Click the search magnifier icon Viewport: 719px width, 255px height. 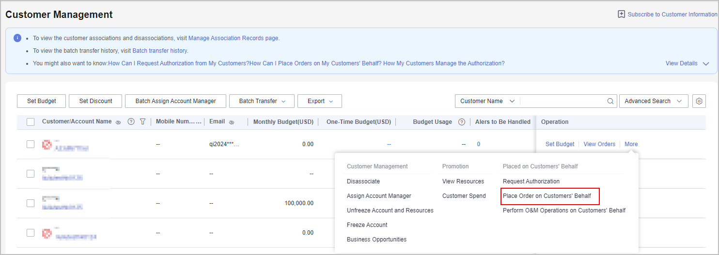(x=610, y=101)
